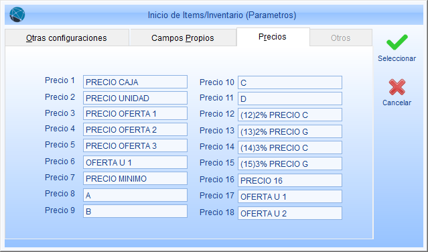Image resolution: width=428 pixels, height=252 pixels.
Task: Click the disabled Otros tab
Action: 341,38
